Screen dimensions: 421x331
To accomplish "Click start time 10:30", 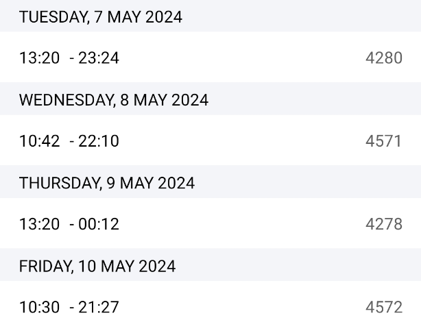I will 39,307.
